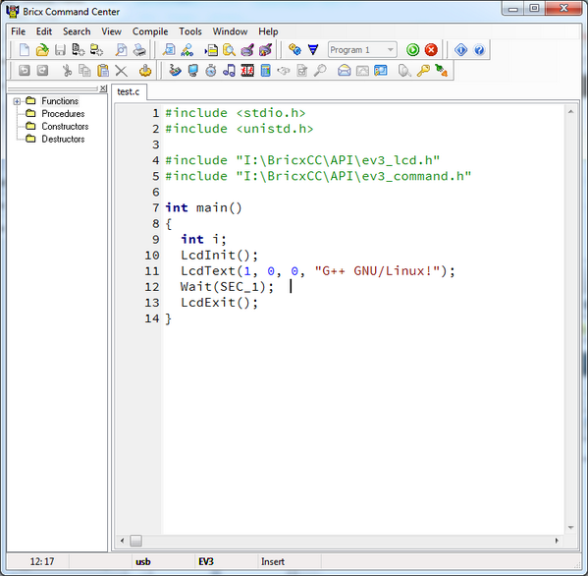
Task: Select the Procedures folder in tree
Action: coord(63,113)
